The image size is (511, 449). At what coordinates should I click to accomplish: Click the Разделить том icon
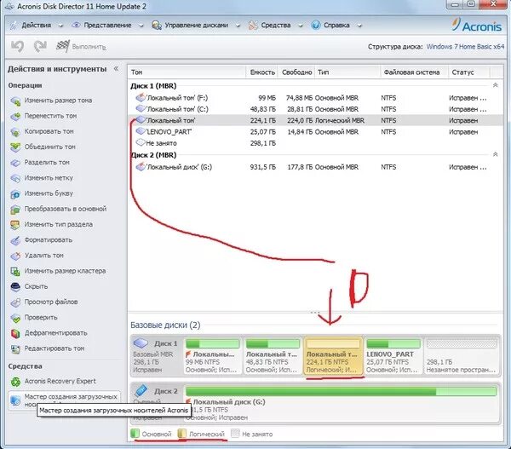click(15, 163)
